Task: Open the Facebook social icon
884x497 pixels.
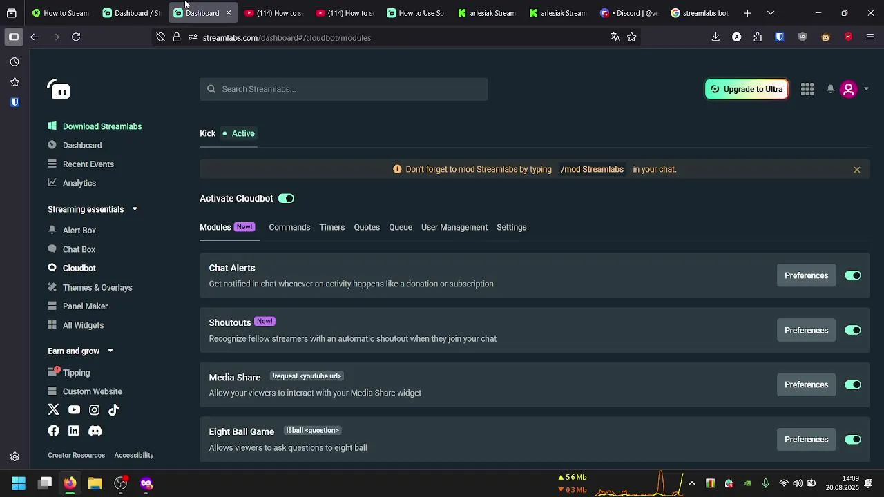Action: point(54,431)
